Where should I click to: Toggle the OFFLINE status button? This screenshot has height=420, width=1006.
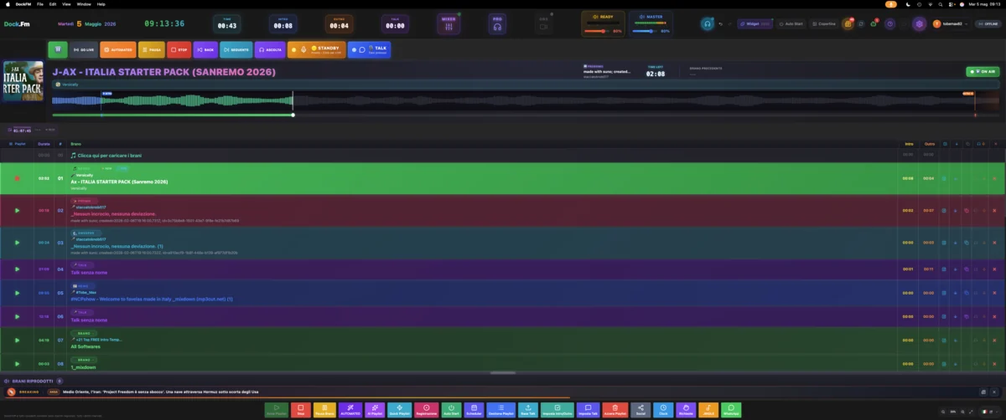[988, 23]
